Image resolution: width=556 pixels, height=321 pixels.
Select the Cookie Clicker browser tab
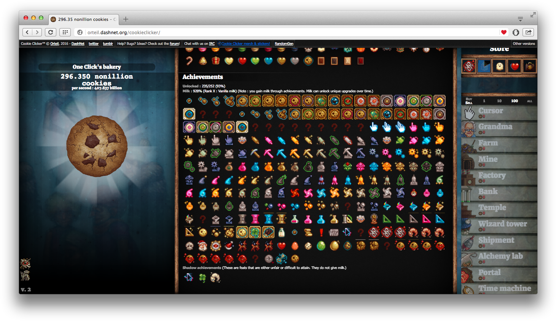point(84,19)
